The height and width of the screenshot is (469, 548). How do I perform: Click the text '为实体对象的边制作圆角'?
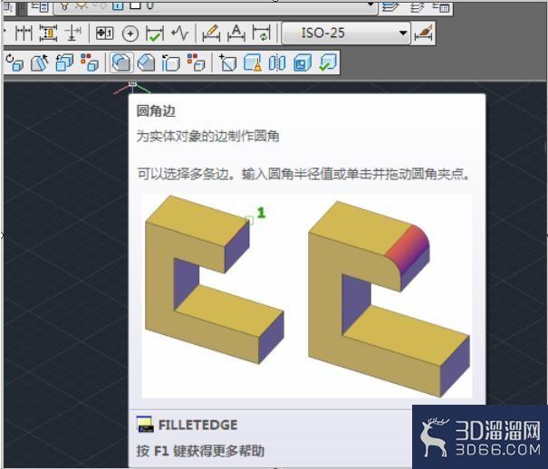point(208,136)
